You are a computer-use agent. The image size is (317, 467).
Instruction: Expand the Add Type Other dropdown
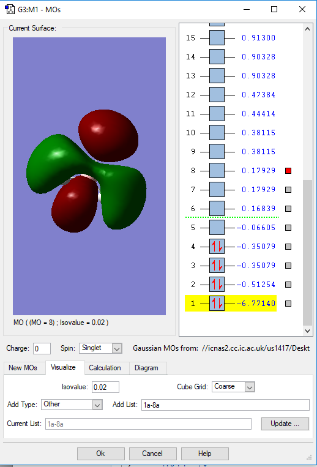click(x=97, y=405)
